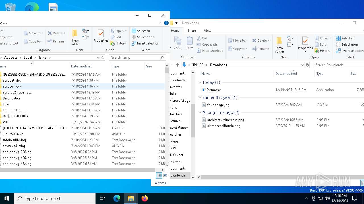This screenshot has height=204, width=364.
Task: Click Edit in Temp window ribbon
Action: click(116, 37)
